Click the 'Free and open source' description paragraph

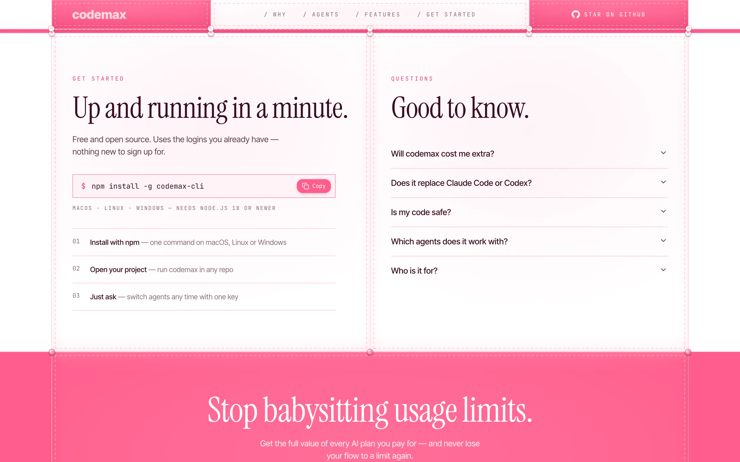coord(175,146)
